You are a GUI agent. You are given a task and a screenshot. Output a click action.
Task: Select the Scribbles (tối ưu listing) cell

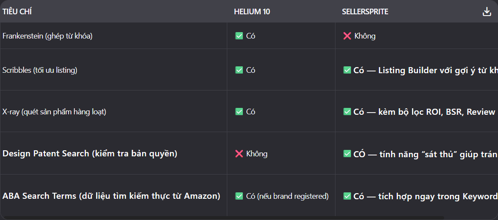113,70
